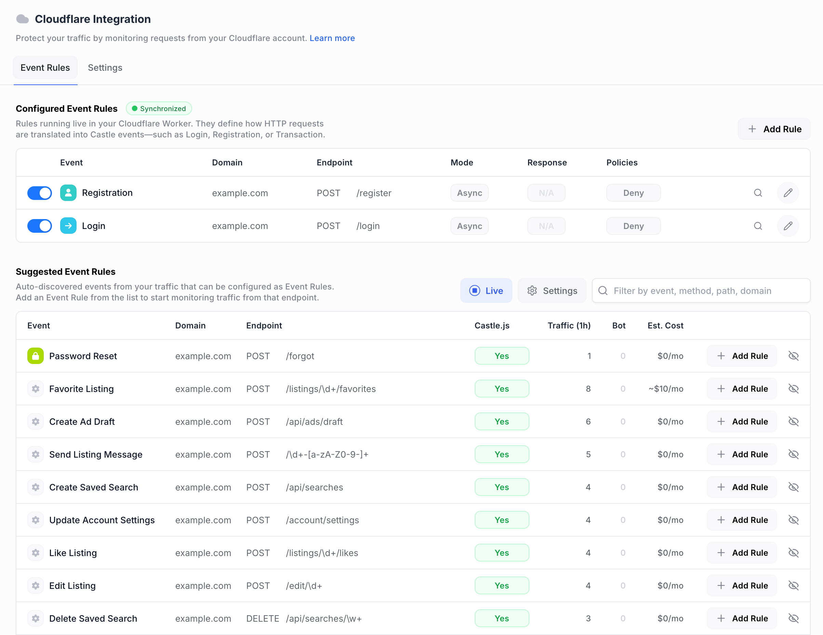Add rule for Like Listing
Screen dimensions: 823x635
click(742, 553)
